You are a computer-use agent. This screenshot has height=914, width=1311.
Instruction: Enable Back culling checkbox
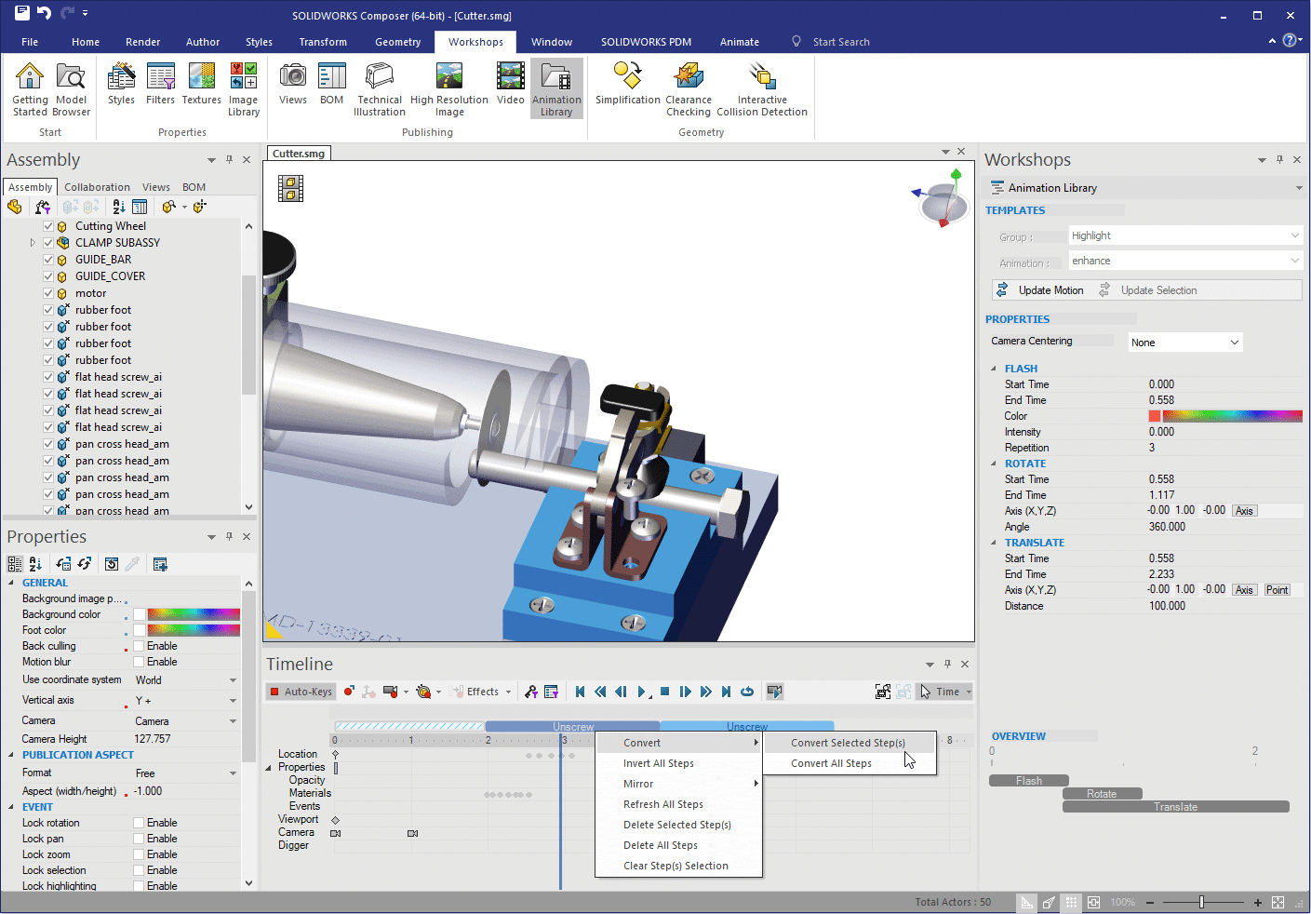(x=139, y=646)
